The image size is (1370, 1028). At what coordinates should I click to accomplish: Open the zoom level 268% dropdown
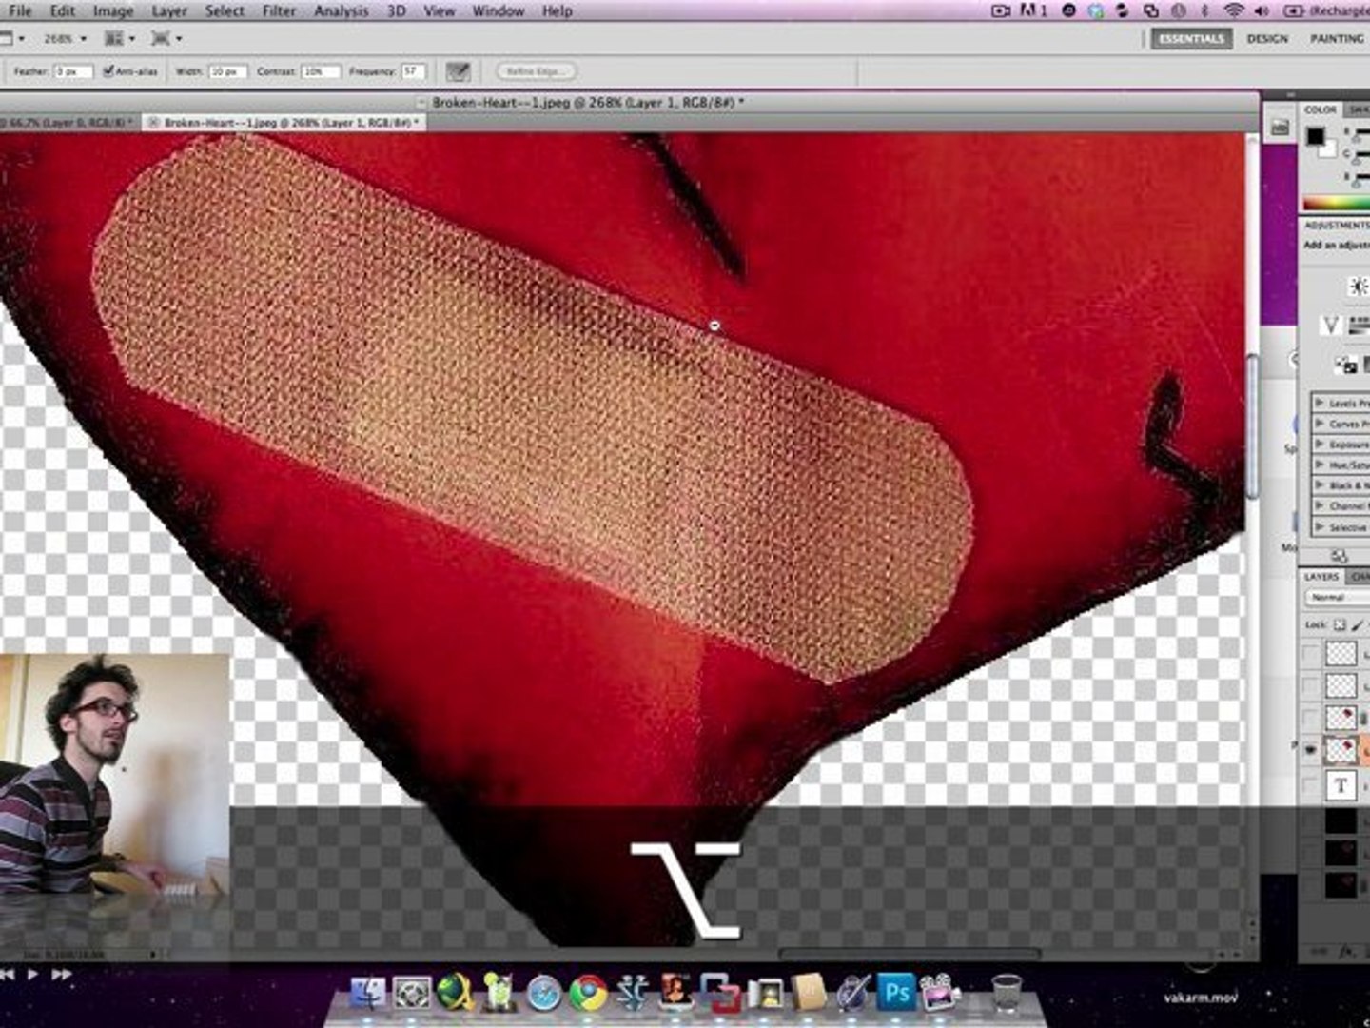pyautogui.click(x=65, y=39)
